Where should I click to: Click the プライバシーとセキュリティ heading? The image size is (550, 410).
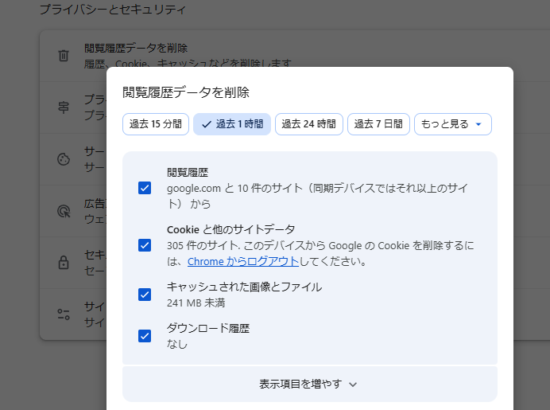tap(113, 9)
